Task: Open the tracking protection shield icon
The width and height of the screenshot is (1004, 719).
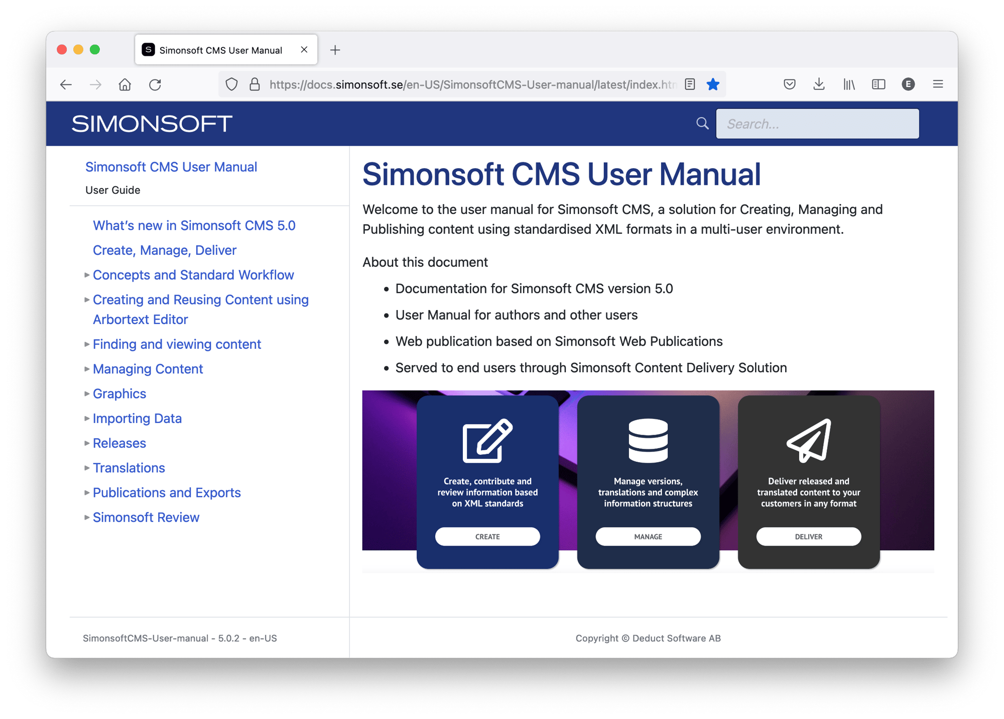Action: pyautogui.click(x=231, y=84)
